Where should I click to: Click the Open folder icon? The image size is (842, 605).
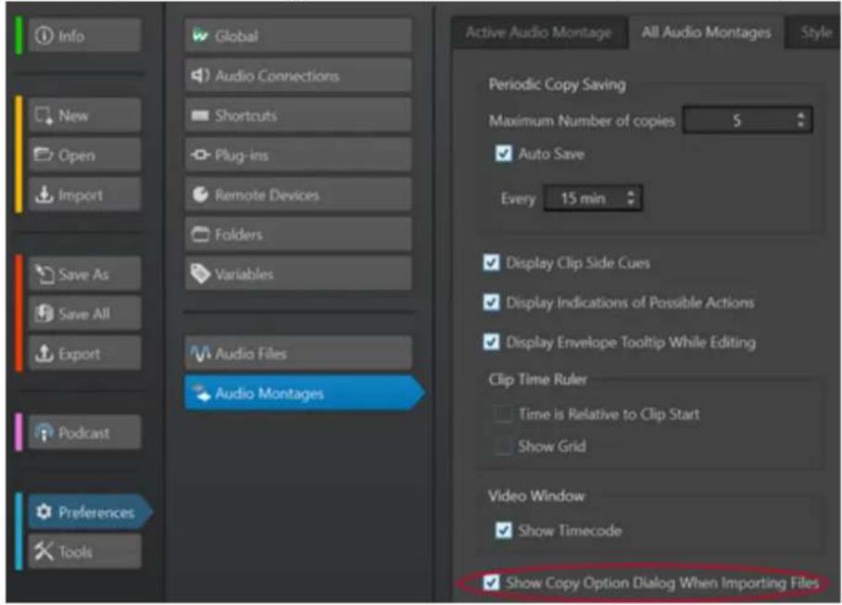tap(44, 155)
